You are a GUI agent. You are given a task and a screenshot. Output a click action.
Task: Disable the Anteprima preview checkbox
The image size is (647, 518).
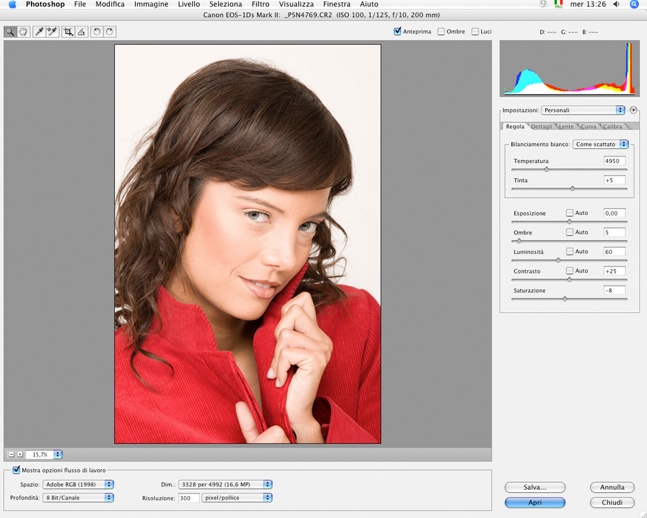(397, 31)
